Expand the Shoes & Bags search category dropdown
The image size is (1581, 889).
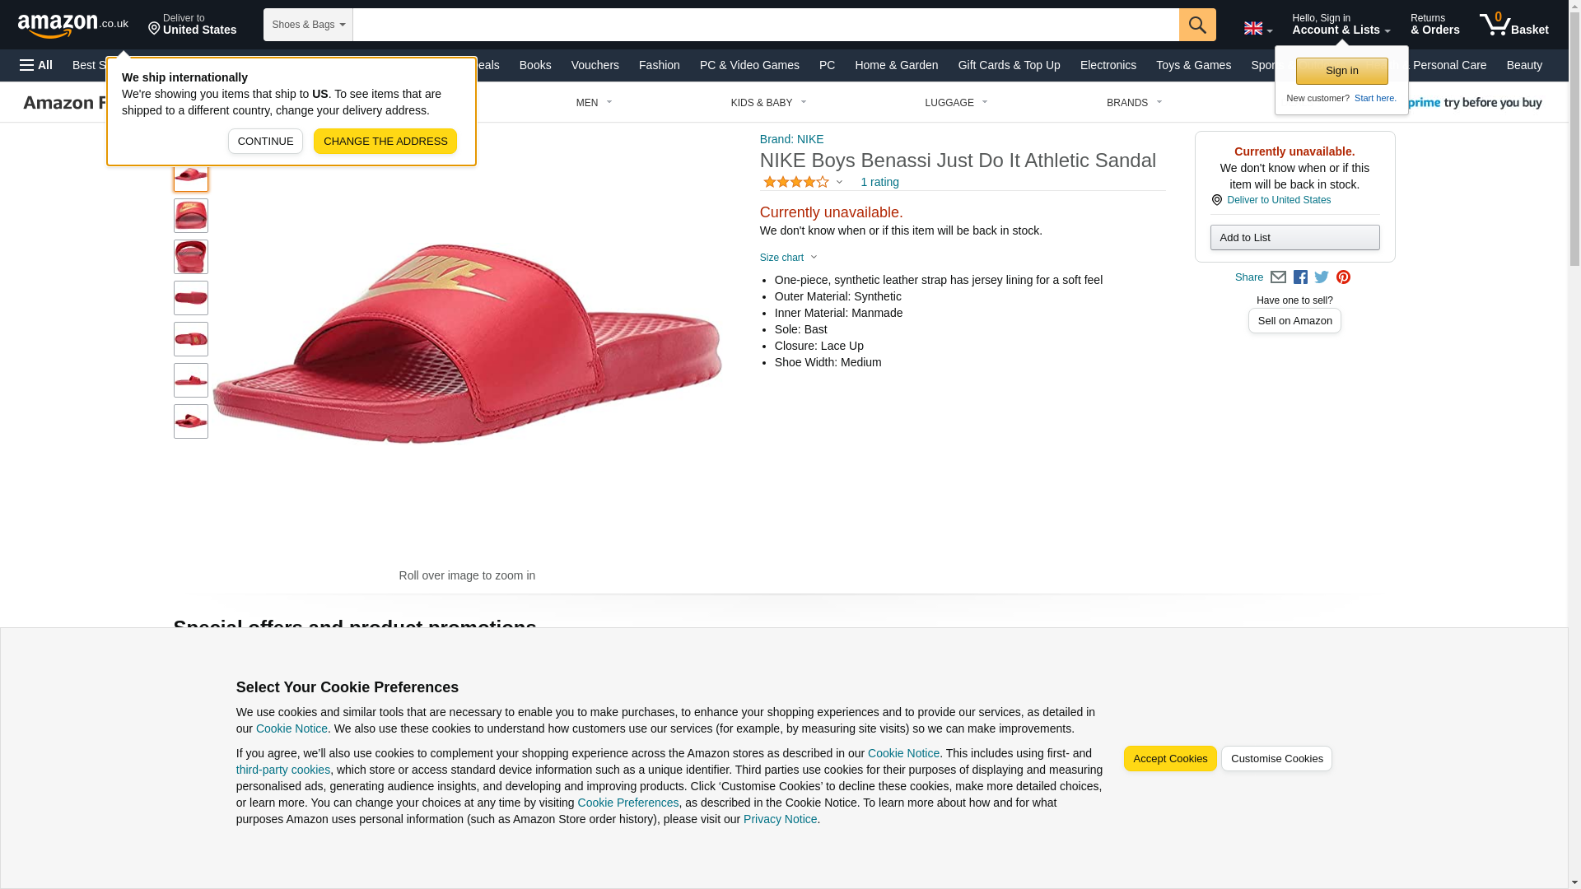[308, 25]
